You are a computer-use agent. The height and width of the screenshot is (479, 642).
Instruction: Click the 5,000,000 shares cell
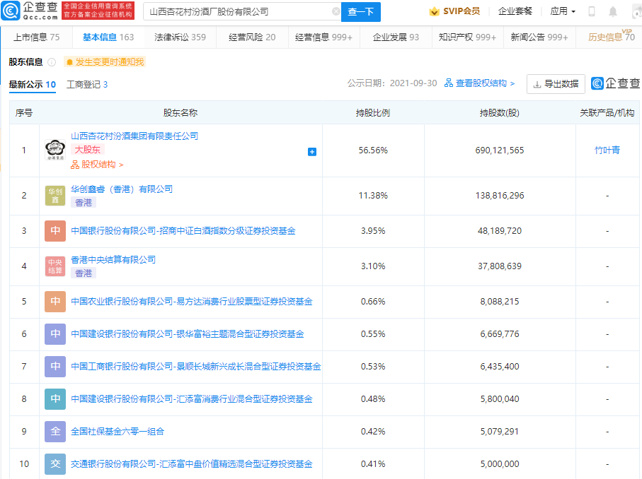(x=500, y=464)
